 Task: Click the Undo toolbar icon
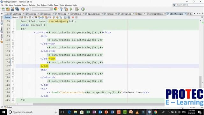tap(23, 9)
